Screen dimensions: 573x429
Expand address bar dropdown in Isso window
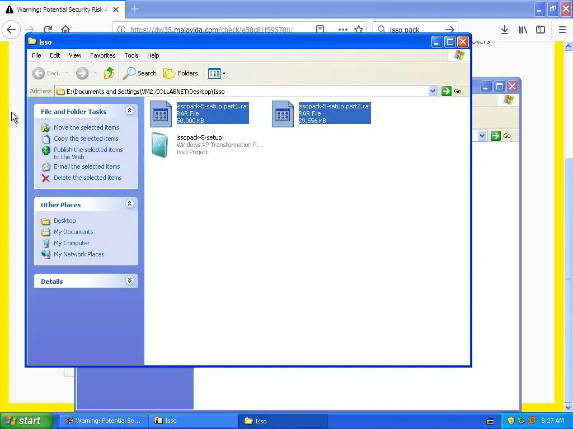click(x=433, y=91)
